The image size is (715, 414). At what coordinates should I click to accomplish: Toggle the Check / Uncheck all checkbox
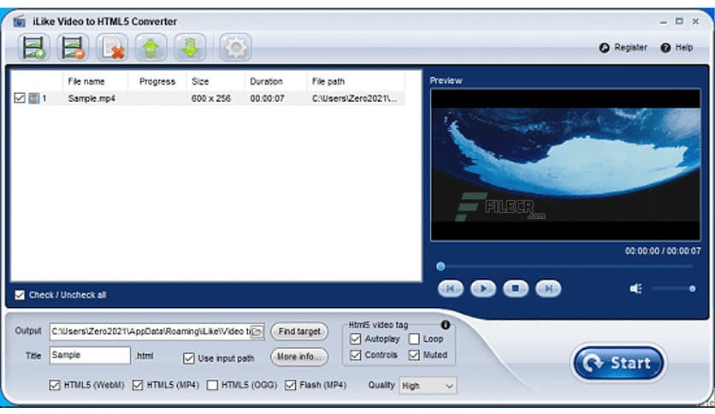[x=20, y=295]
